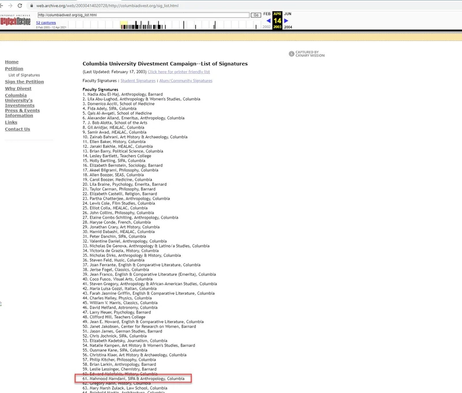
Task: Click signature '10. Zainab Bahrani'
Action: tap(135, 137)
